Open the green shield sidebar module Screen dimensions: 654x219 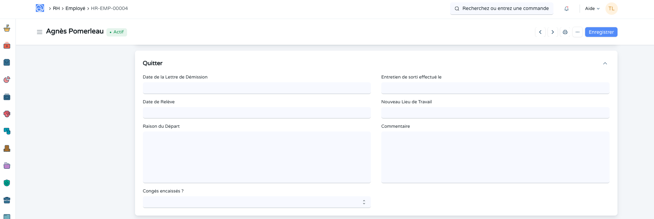click(7, 183)
